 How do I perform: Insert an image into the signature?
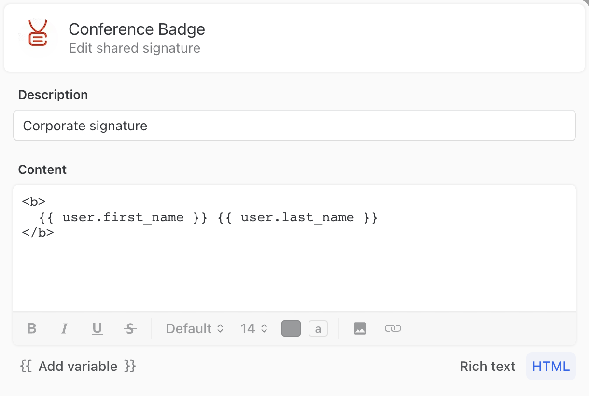point(360,328)
